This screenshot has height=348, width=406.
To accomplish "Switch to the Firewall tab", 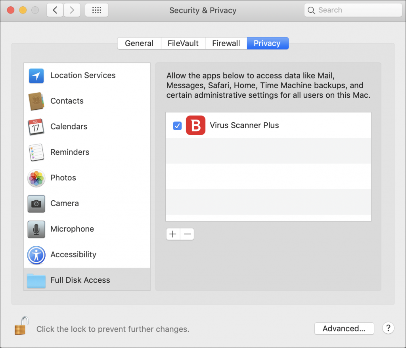I will coord(226,43).
